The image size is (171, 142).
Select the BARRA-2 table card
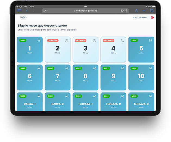coord(58,102)
